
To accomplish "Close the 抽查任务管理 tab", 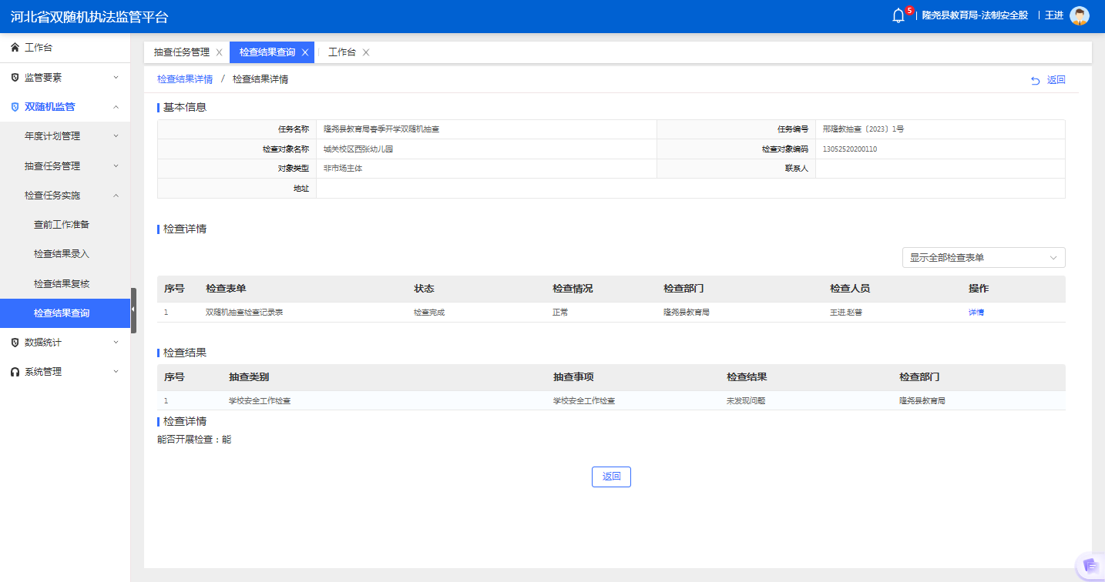I will [219, 52].
